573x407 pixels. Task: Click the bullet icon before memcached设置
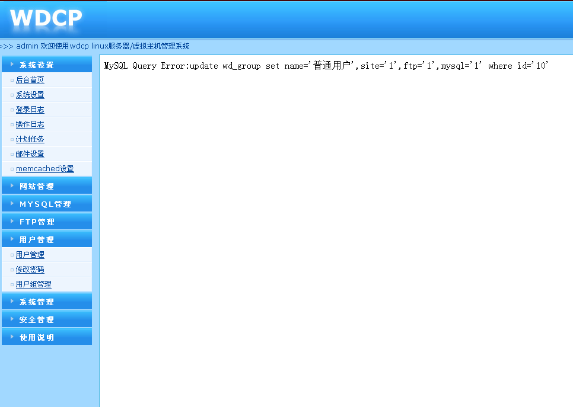coord(12,169)
